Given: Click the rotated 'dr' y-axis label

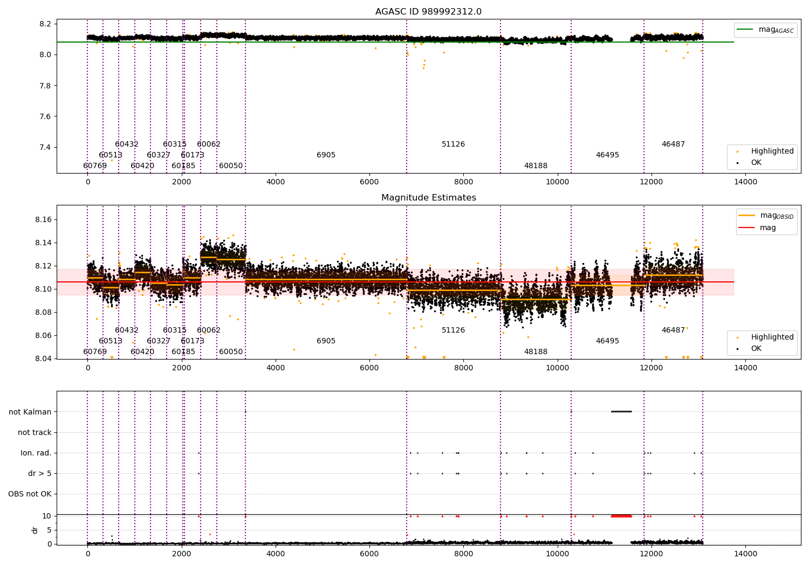Looking at the screenshot, I should tap(35, 530).
